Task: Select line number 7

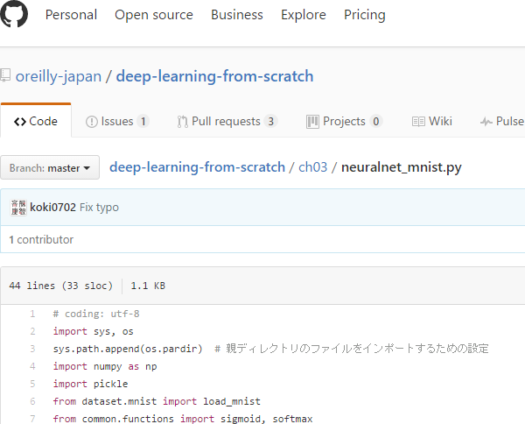Action: click(32, 419)
